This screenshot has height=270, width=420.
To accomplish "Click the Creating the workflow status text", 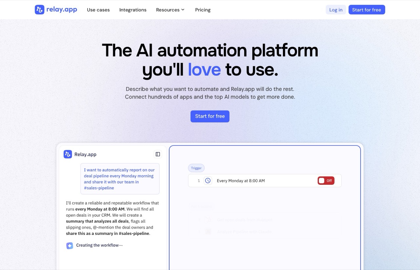I will (99, 245).
